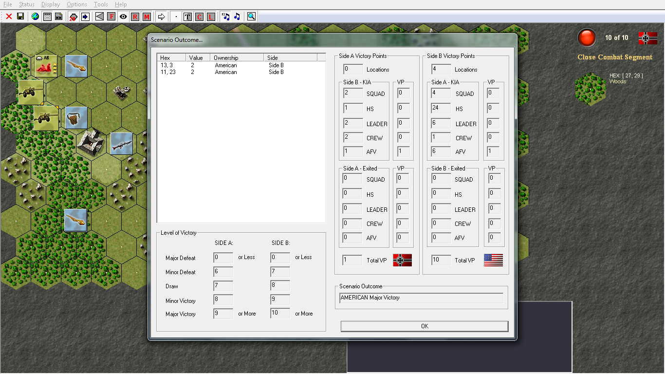Click the toolbar icon right of the globe
The image size is (665, 374).
[47, 17]
